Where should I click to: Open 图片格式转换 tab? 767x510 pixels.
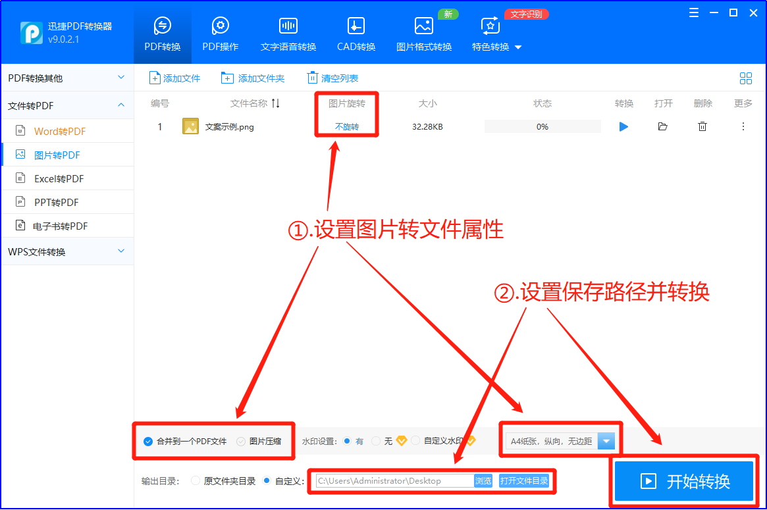pyautogui.click(x=423, y=34)
